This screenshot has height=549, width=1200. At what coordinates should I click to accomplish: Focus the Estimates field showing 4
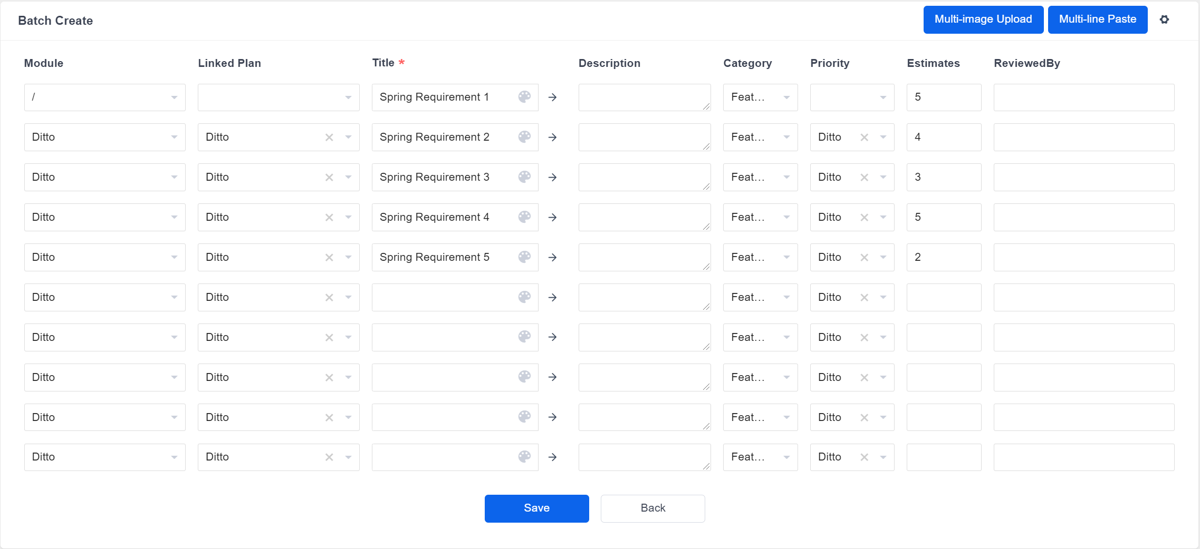(x=944, y=138)
